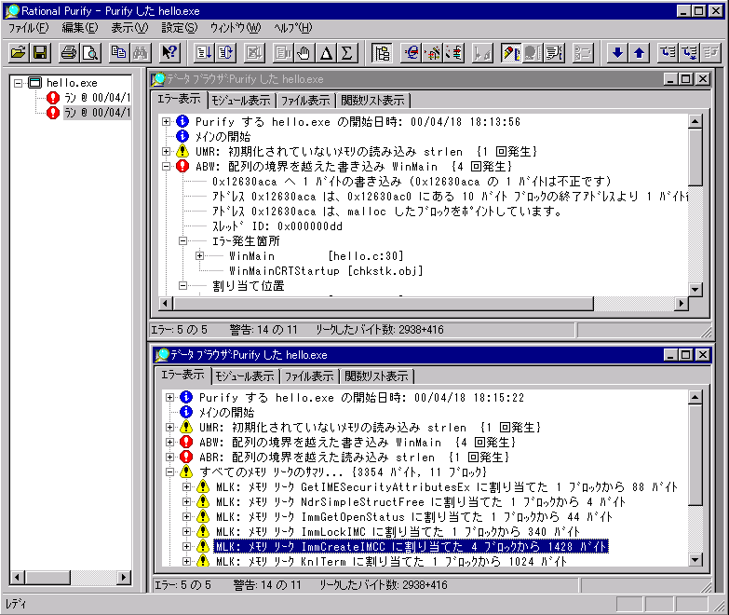Switch to 関数リスト表示 tab in lower browser

pyautogui.click(x=376, y=376)
